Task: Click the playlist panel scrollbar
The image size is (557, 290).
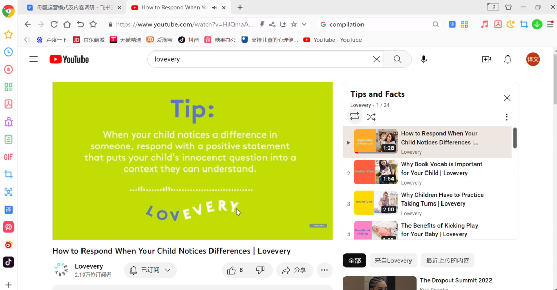Action: [515, 138]
